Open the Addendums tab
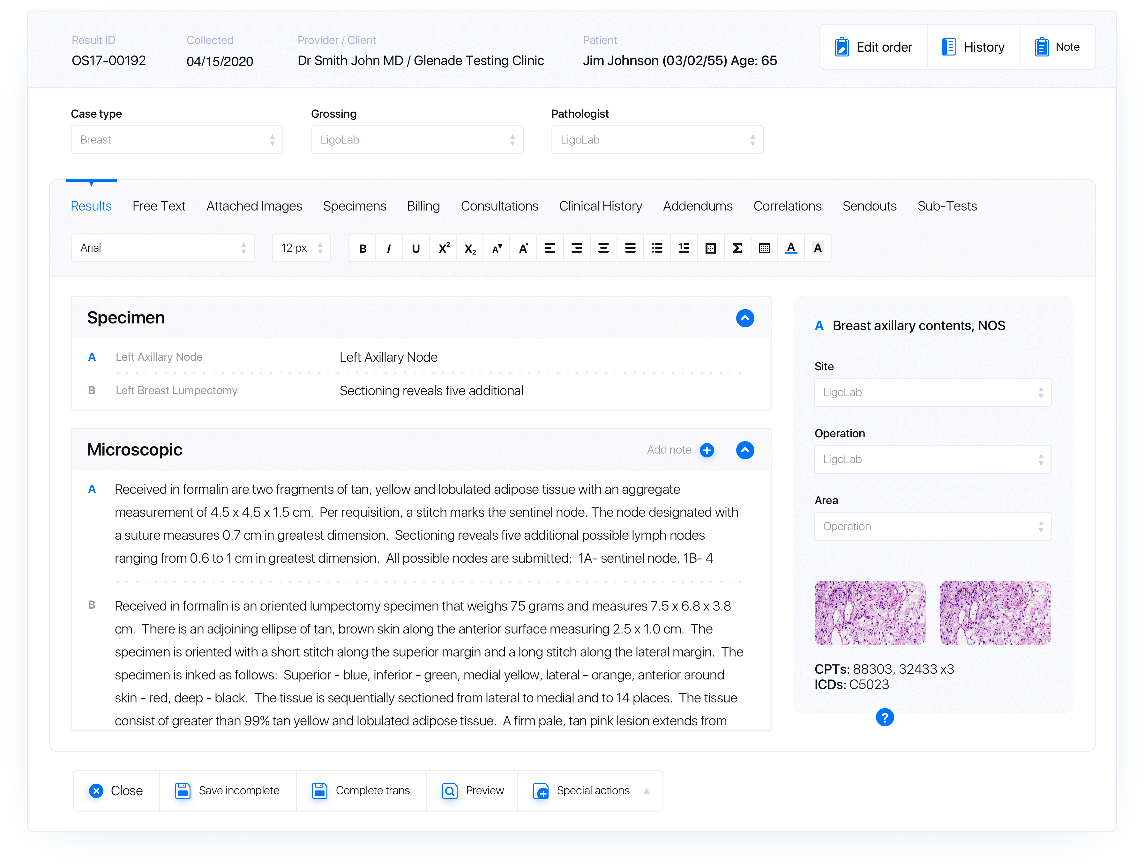Screen dimensions: 1144x867 (698, 206)
